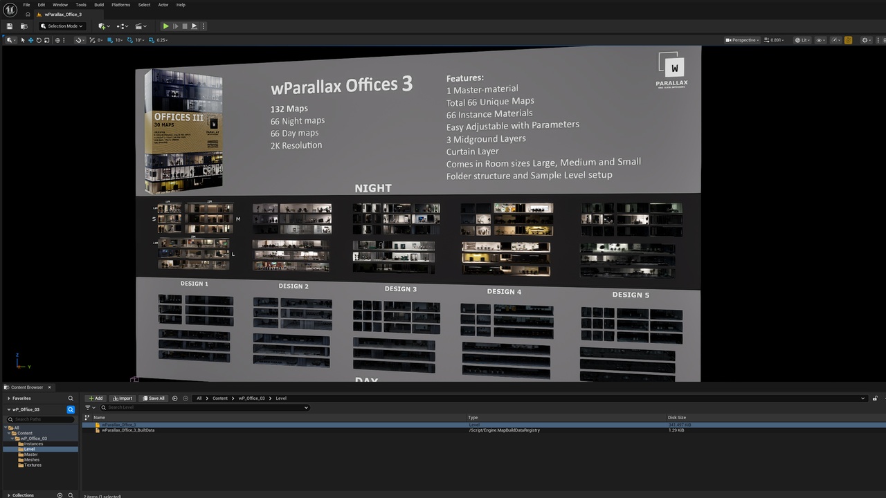This screenshot has height=498, width=886.
Task: Click the wP_Office_03 breadcrumb path segment
Action: click(252, 398)
